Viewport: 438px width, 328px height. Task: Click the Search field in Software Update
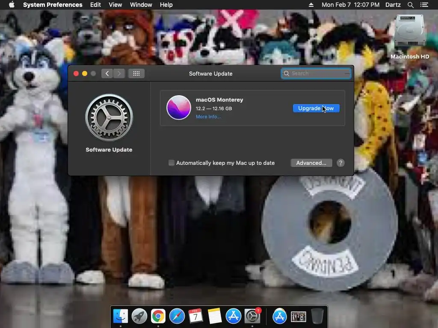pos(316,73)
